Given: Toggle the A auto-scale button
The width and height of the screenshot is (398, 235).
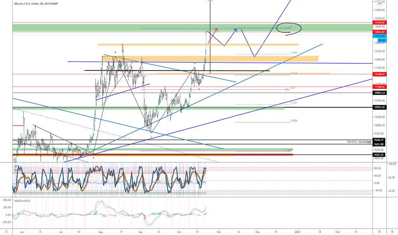Looking at the screenshot, I should click(380, 232).
